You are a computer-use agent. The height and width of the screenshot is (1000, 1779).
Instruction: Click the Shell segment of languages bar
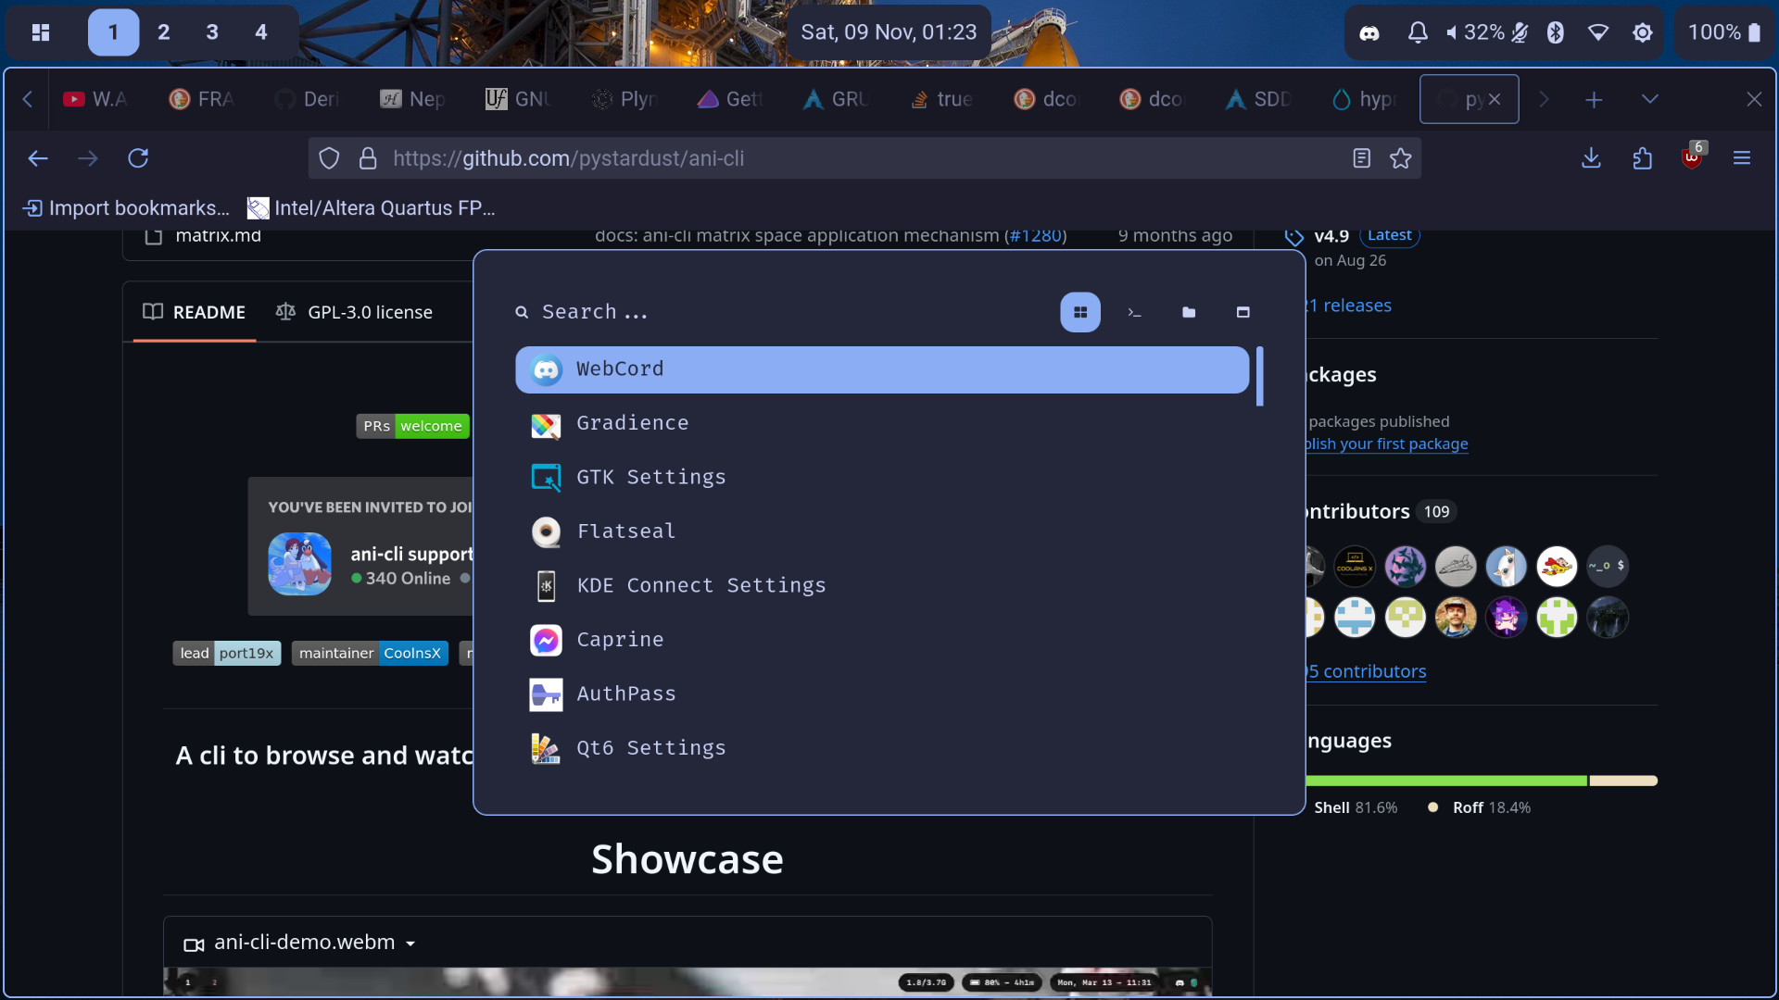[x=1445, y=781]
